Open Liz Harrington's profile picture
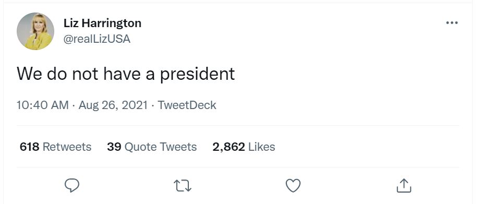494x204 pixels. coord(35,31)
